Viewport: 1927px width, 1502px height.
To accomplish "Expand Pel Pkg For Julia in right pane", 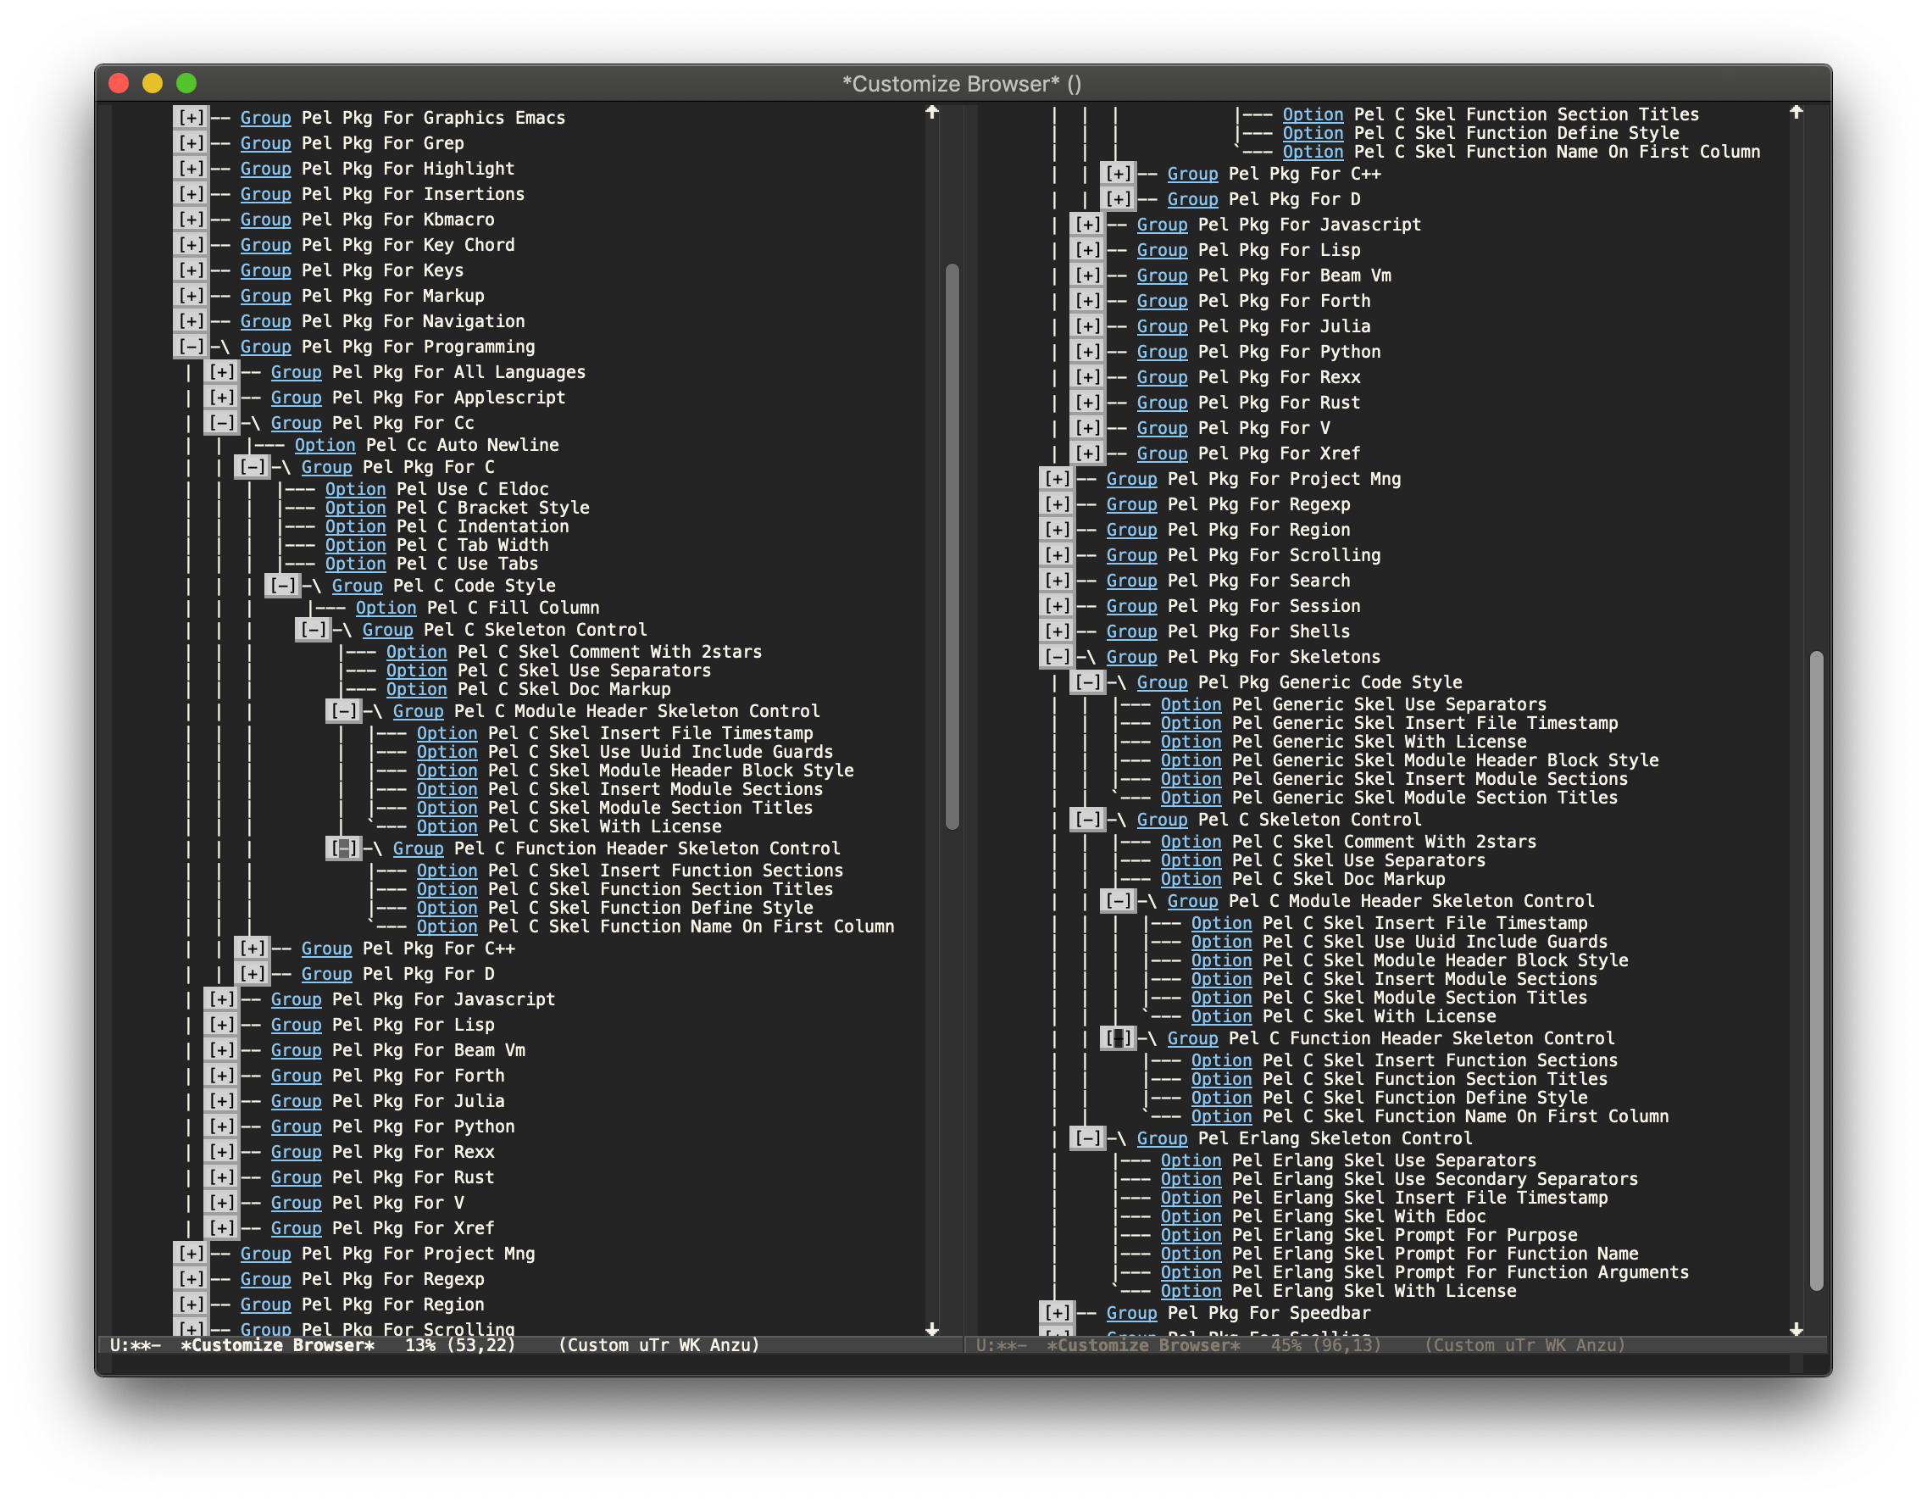I will tap(1088, 325).
